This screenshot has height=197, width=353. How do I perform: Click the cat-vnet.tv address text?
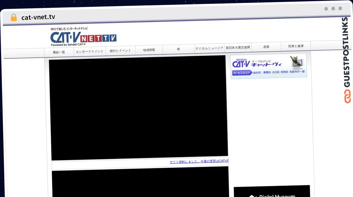(38, 17)
